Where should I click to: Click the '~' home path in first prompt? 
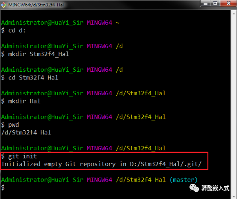click(118, 23)
